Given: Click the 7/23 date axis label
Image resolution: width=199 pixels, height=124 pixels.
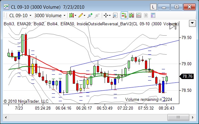Looking at the screenshot, I should tap(19, 108).
